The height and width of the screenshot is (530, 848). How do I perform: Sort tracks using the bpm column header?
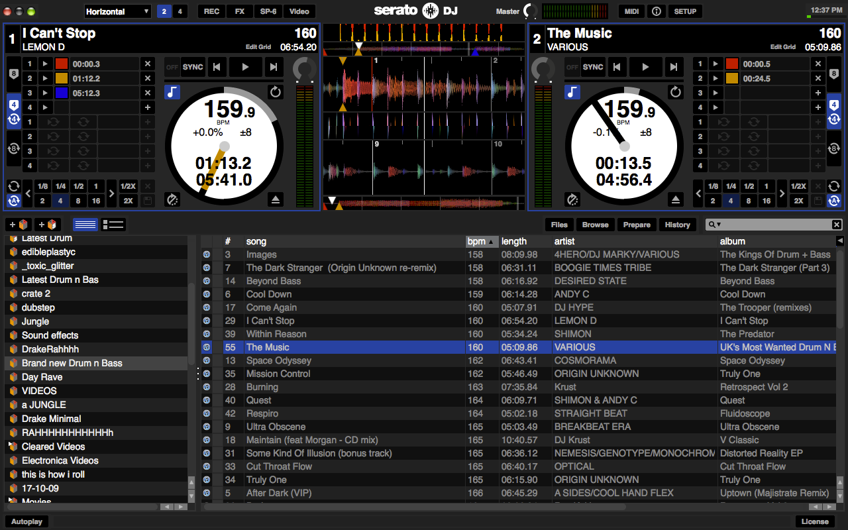482,241
